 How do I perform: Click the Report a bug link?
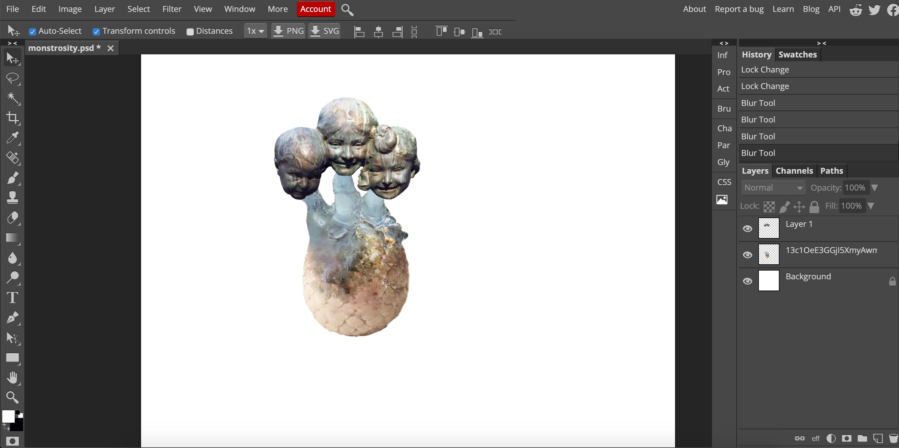point(739,9)
